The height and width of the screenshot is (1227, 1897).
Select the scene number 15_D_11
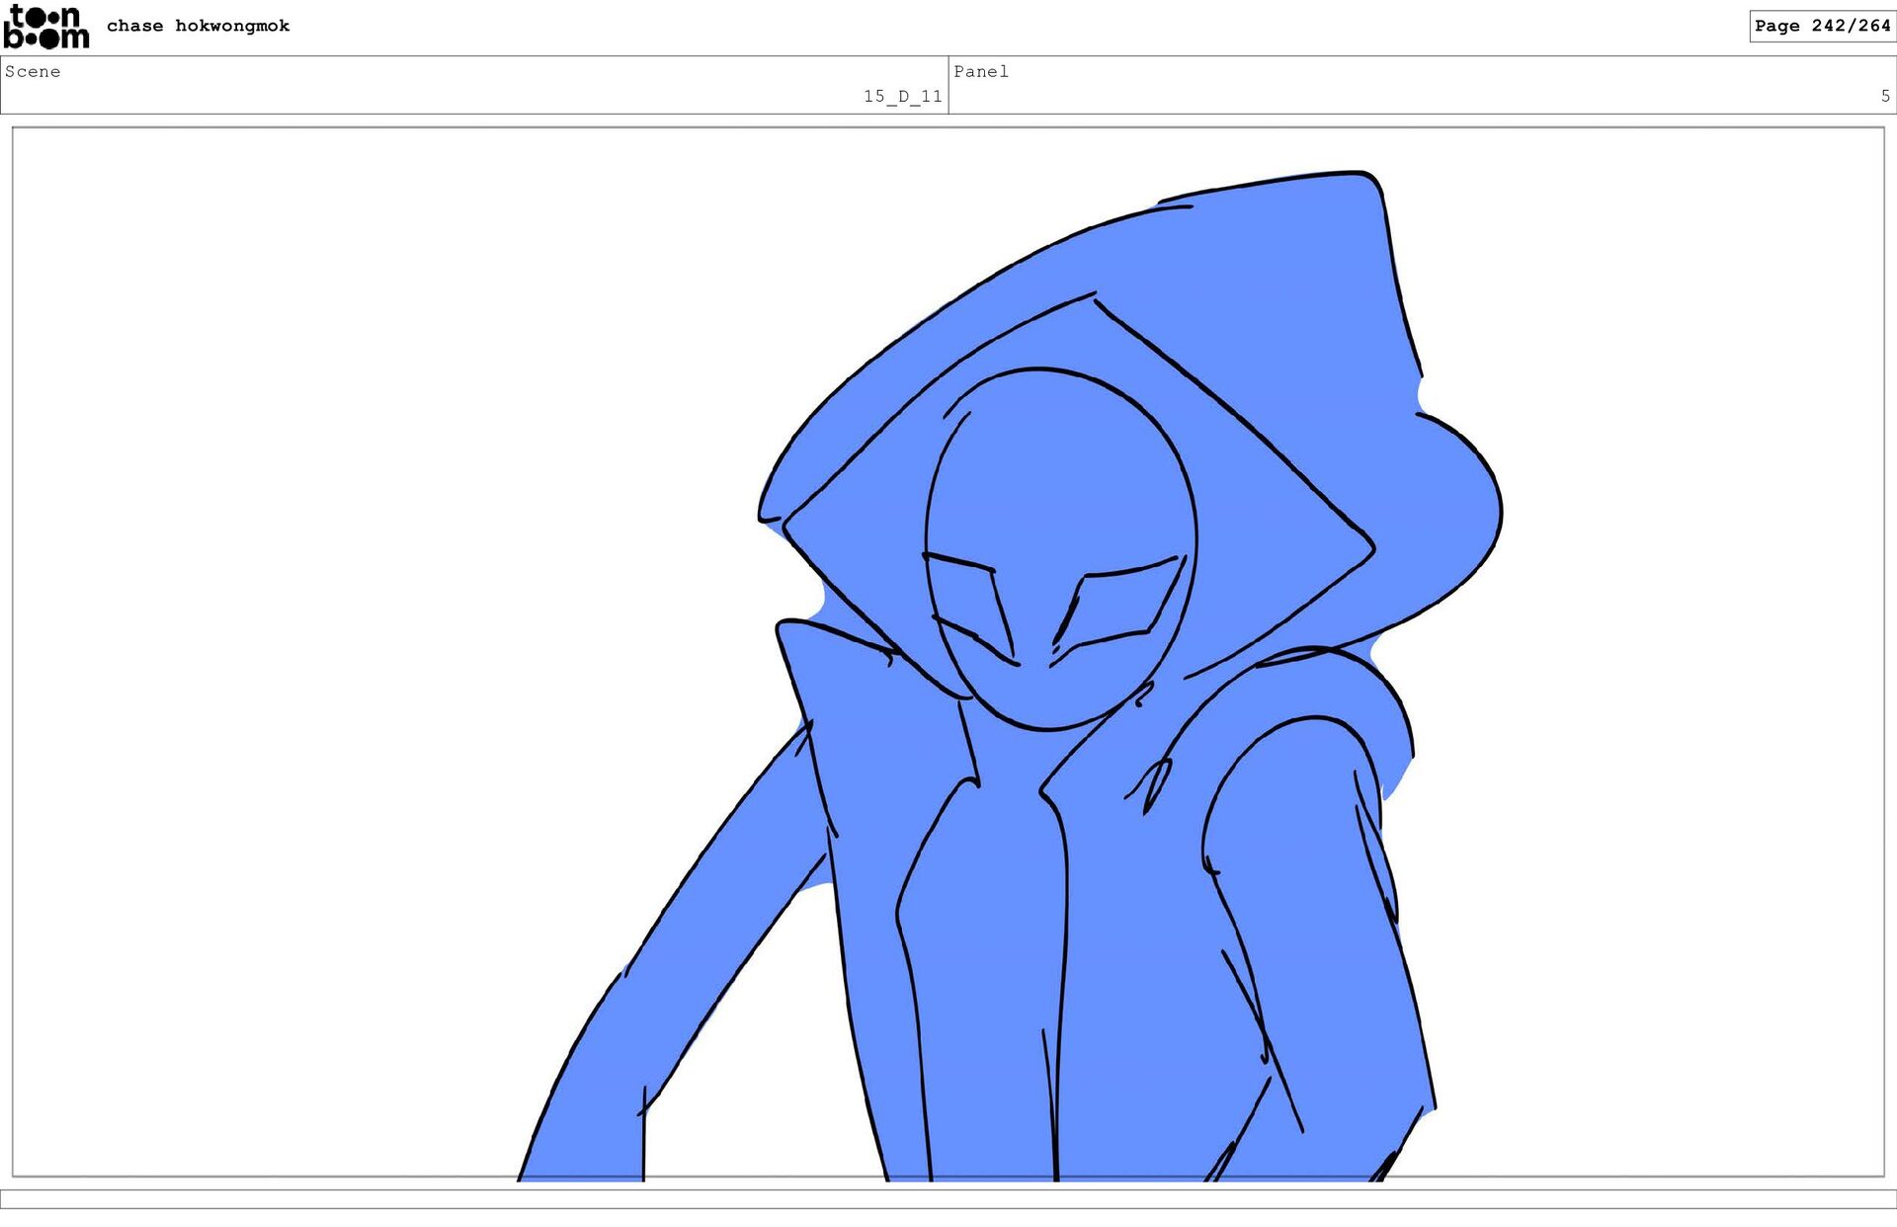[x=902, y=96]
